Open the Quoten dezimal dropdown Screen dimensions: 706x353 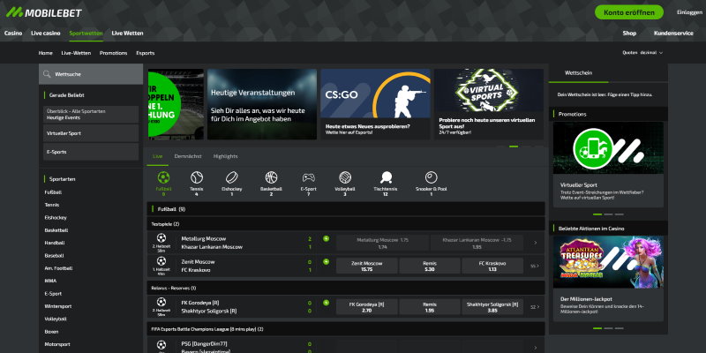[642, 53]
